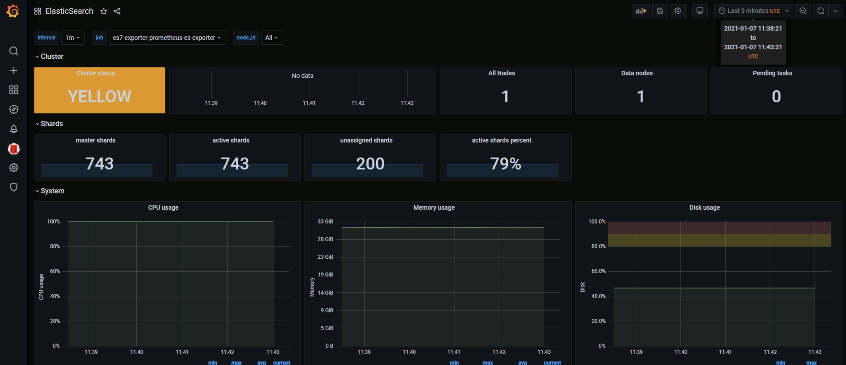Image resolution: width=846 pixels, height=365 pixels.
Task: Open the Data nodes panel title menu
Action: pos(637,73)
